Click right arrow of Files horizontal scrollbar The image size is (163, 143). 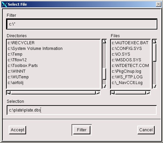pos(148,93)
